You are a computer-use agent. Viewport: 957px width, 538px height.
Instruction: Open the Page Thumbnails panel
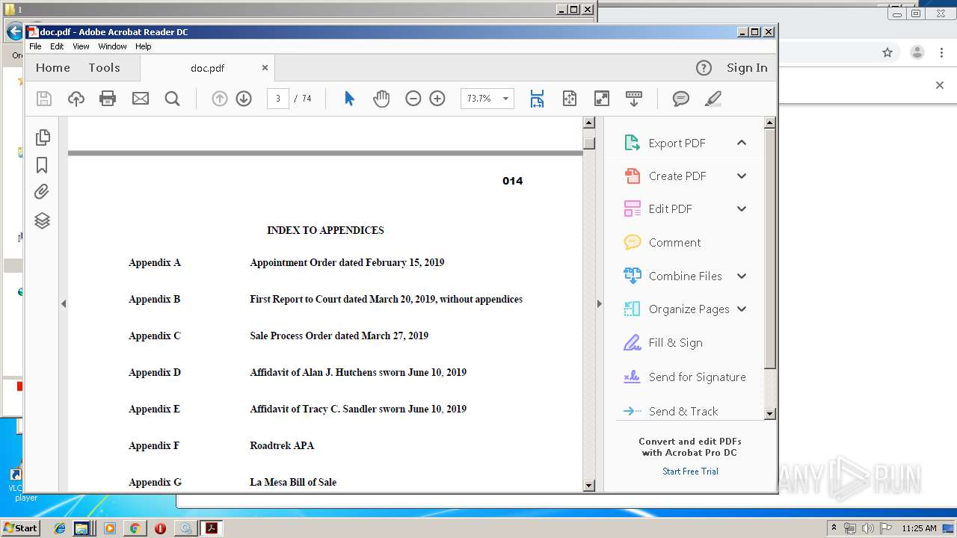click(x=43, y=137)
